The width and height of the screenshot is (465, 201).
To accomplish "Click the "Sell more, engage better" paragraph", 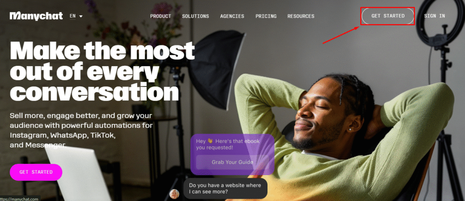I will pos(81,130).
